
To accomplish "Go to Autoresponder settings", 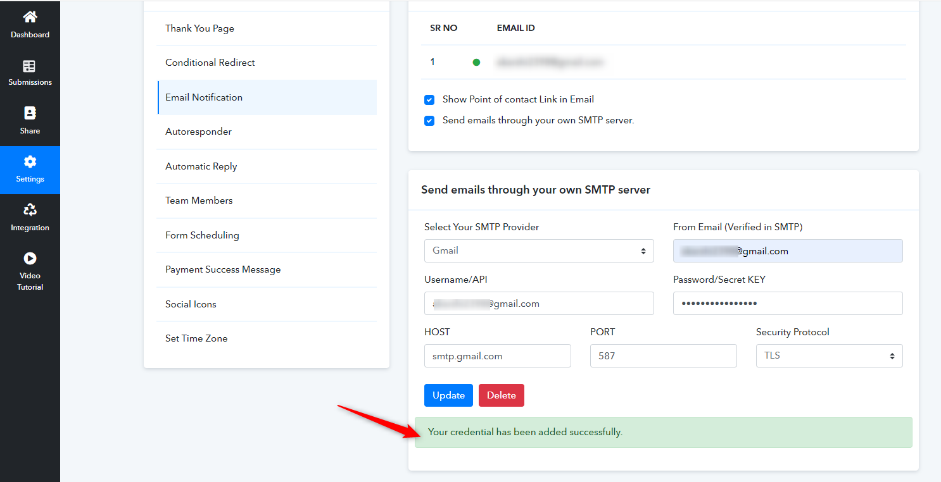I will pos(267,132).
